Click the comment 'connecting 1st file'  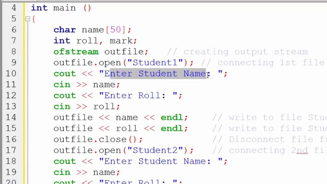[x=263, y=63]
